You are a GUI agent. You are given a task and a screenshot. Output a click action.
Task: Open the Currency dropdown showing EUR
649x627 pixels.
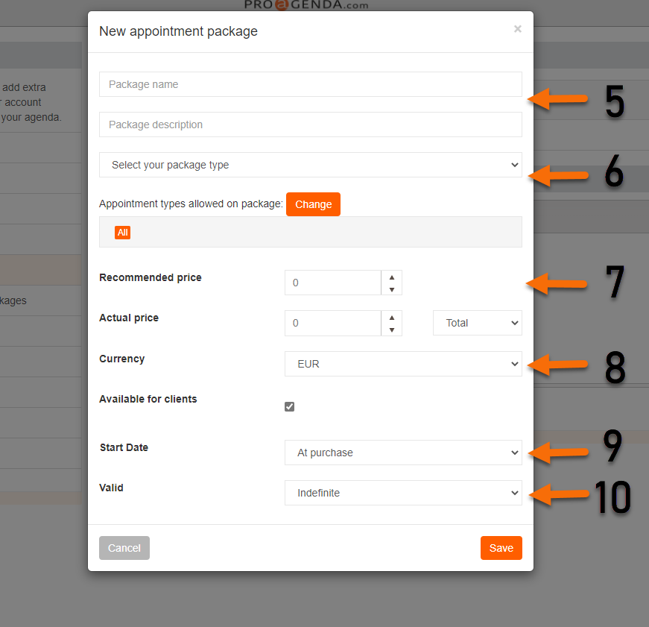pyautogui.click(x=403, y=364)
